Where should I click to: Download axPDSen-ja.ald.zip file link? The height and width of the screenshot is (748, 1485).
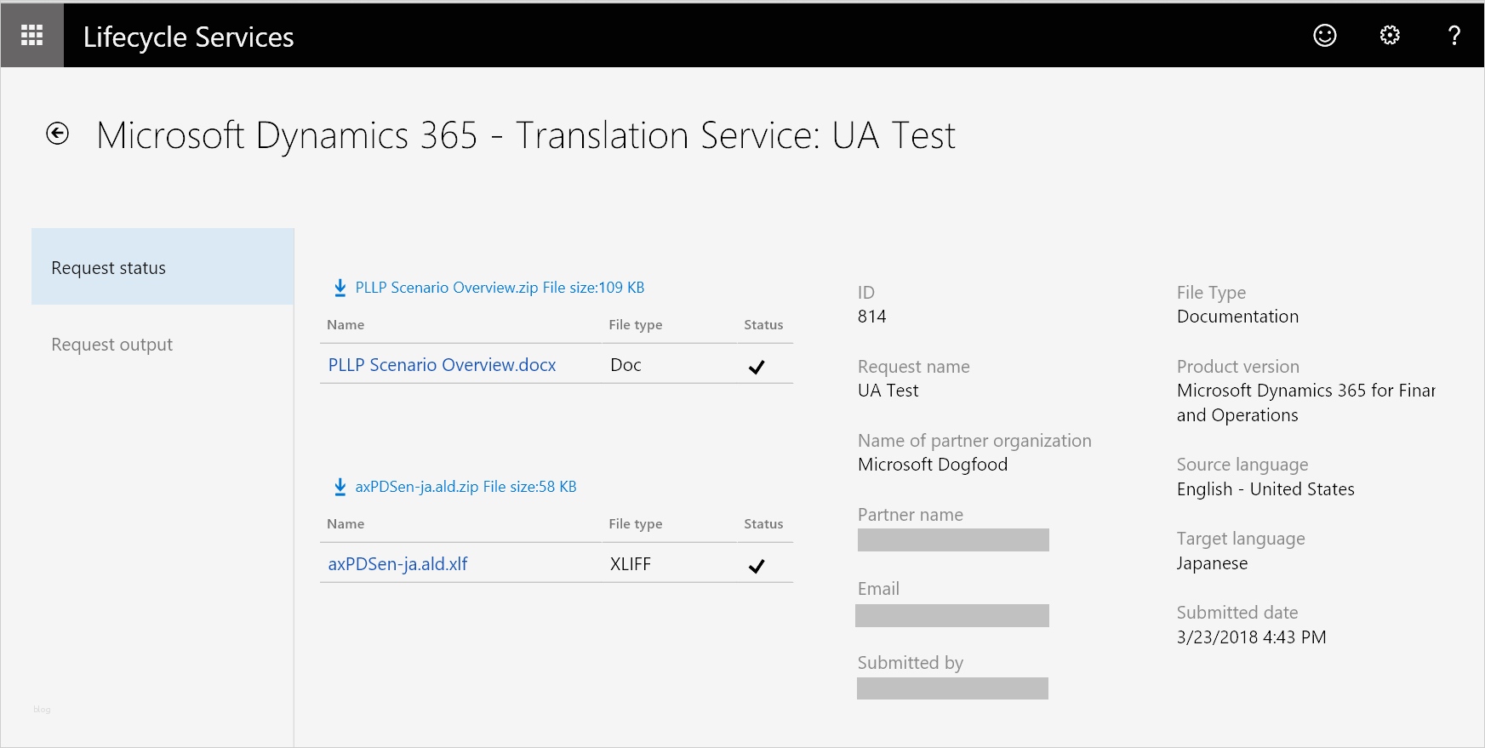pos(465,487)
